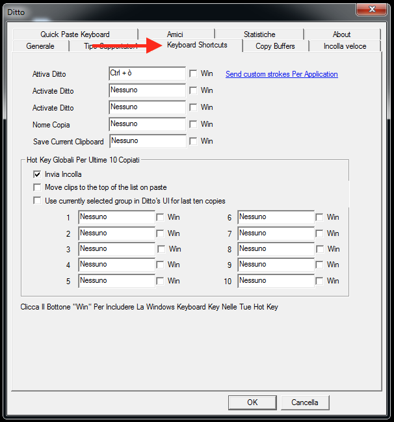Viewport: 394px width, 422px height.
Task: Click hot key field number 4
Action: point(116,265)
